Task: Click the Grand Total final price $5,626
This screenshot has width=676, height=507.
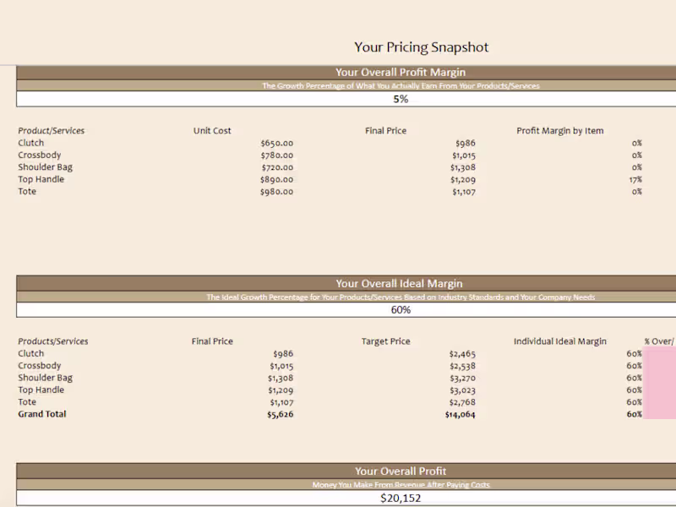Action: (x=281, y=414)
